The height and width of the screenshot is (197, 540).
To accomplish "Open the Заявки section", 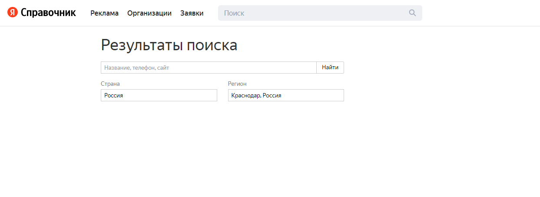I will (x=192, y=13).
